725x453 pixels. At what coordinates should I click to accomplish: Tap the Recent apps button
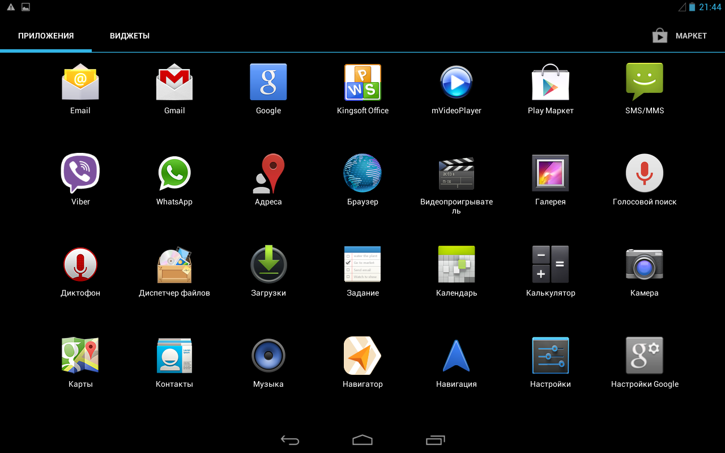435,440
